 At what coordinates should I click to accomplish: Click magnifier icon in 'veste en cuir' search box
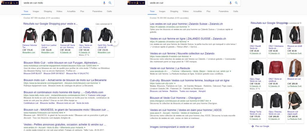pos(236,3)
